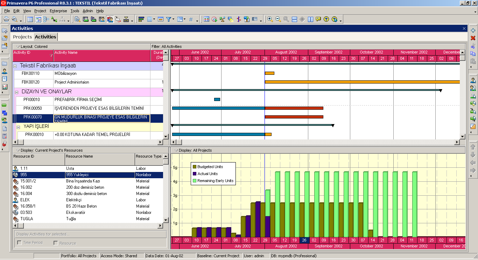Collapse the Tekstil Fabrikası İnşaatı group
This screenshot has height=260, width=478.
coord(15,66)
